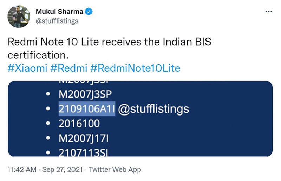The height and width of the screenshot is (181, 281).
Task: Click the 2107113SI list entry
Action: [x=84, y=152]
